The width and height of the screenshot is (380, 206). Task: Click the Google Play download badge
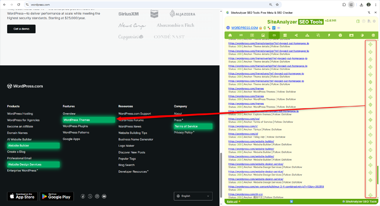click(57, 196)
